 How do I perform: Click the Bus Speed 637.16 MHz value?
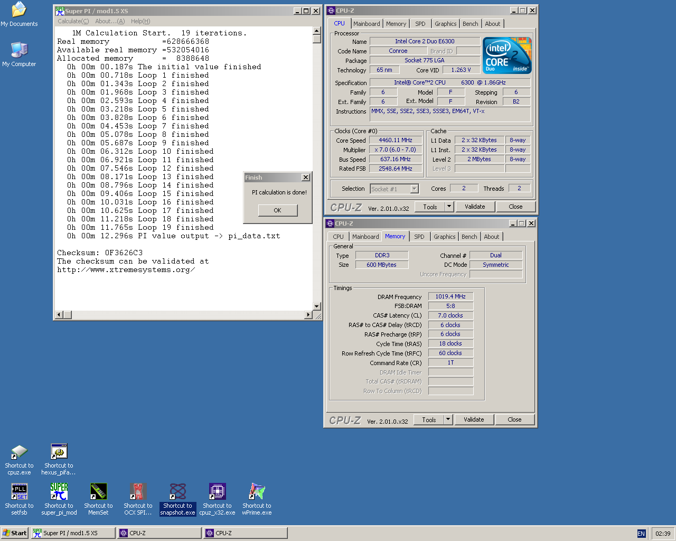tap(396, 159)
